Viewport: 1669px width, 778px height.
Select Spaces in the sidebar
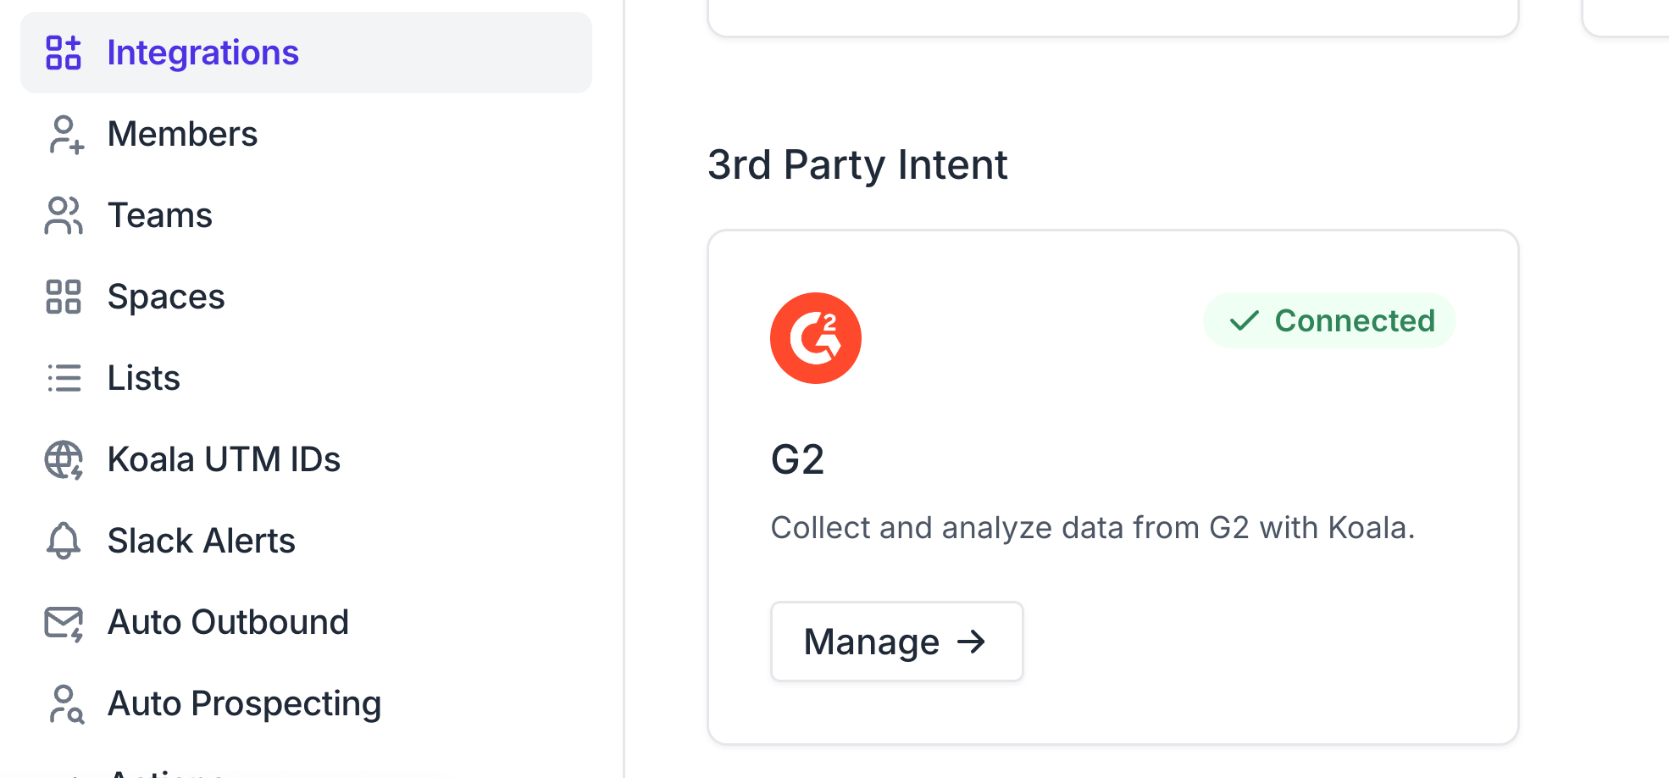166,297
